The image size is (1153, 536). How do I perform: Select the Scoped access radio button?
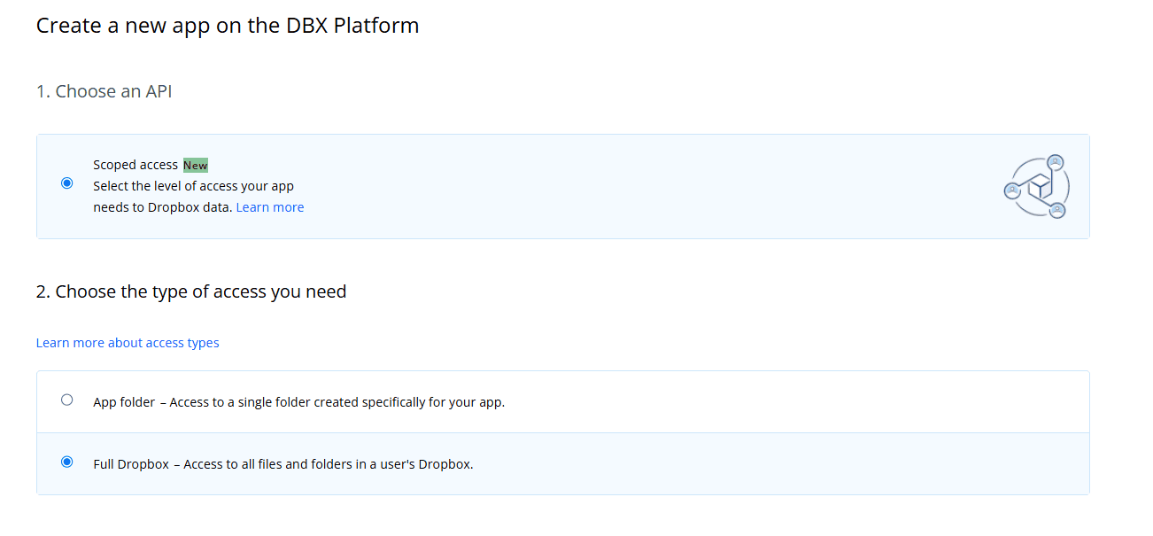tap(67, 183)
